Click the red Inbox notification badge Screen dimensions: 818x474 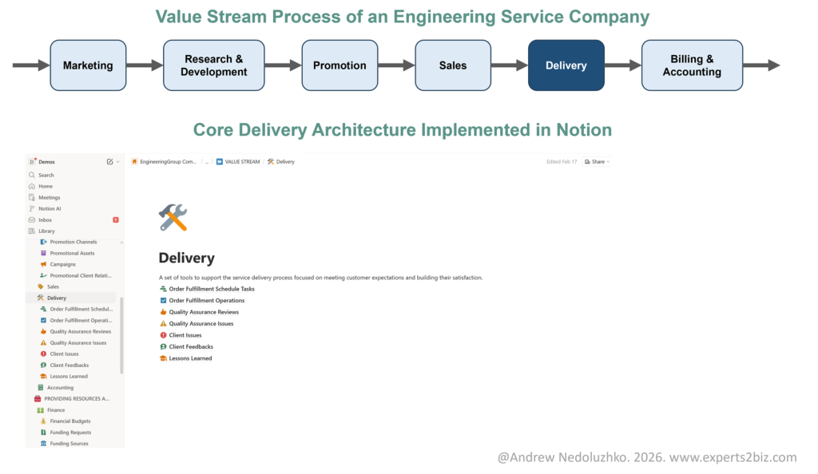[x=116, y=219]
